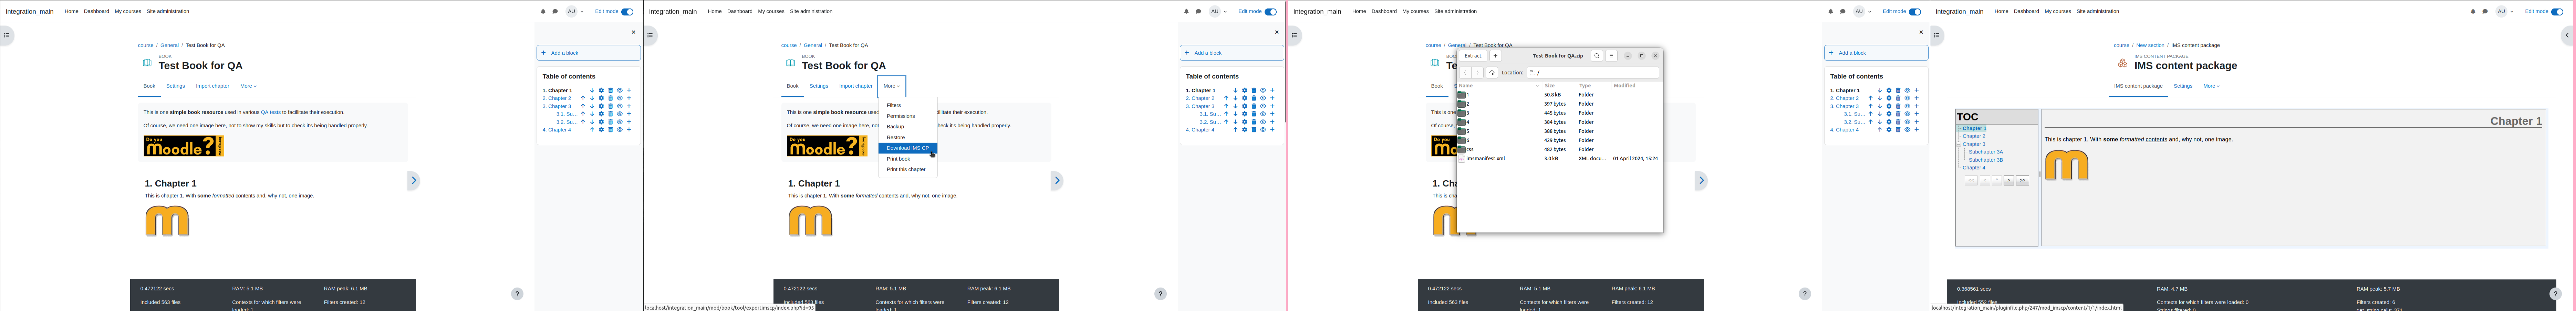Open hamburger menu in the archive manager window
This screenshot has width=2576, height=311.
click(x=1611, y=56)
